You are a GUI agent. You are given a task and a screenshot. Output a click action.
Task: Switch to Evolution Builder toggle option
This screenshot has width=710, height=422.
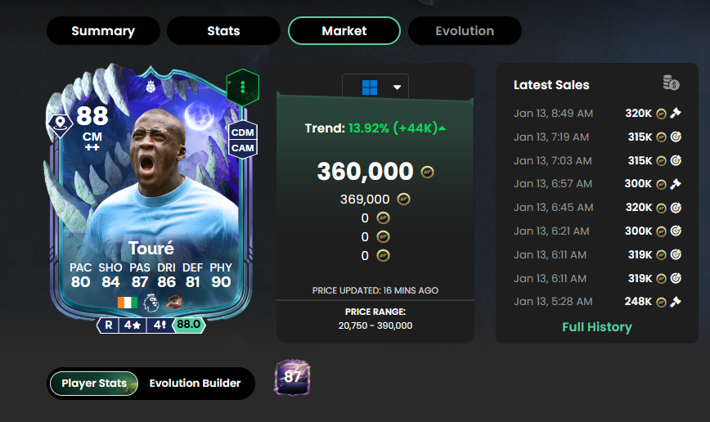[x=195, y=384]
